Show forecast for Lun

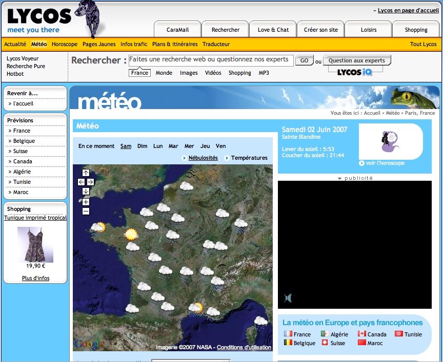click(x=158, y=146)
